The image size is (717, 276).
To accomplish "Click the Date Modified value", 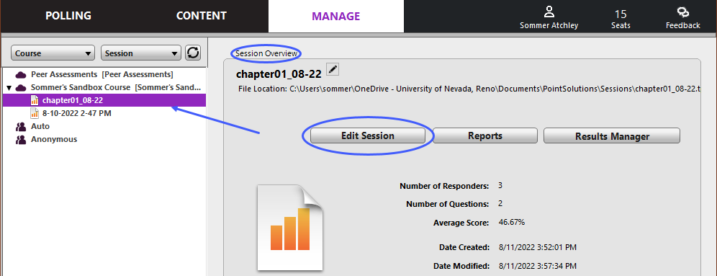I will click(537, 266).
